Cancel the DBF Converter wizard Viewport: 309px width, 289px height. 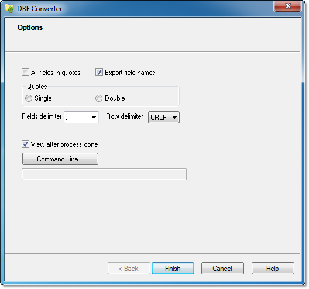coord(222,268)
